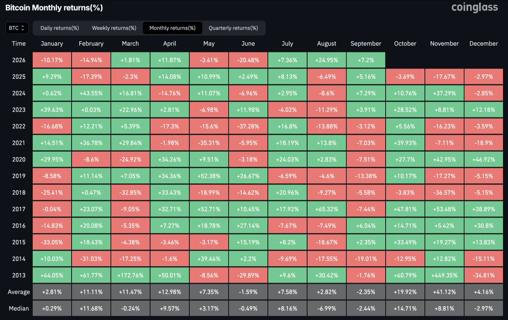
Task: Click the -32.85% cell for March 2018
Action: 130,192
